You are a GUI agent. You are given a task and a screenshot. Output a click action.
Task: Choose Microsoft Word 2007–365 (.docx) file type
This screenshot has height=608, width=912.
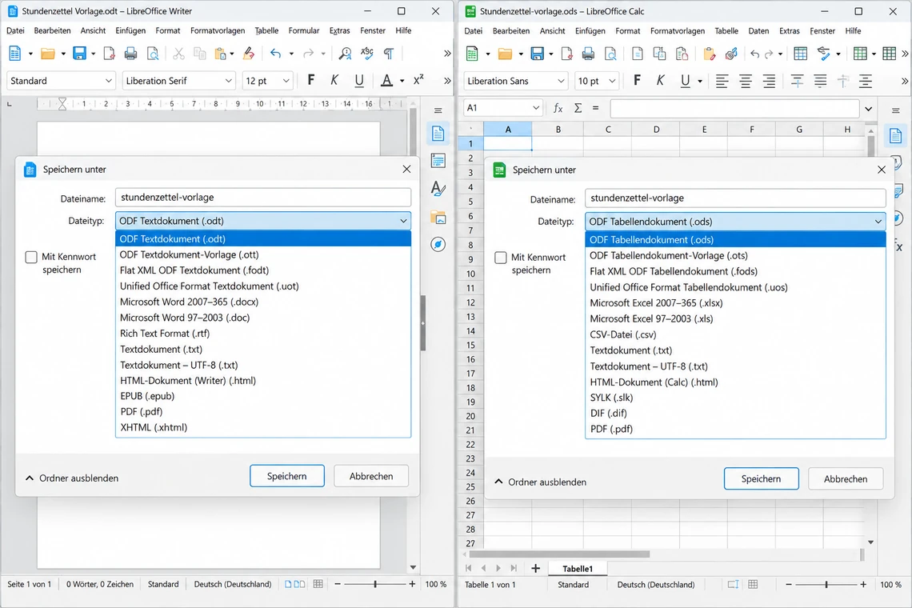point(263,302)
